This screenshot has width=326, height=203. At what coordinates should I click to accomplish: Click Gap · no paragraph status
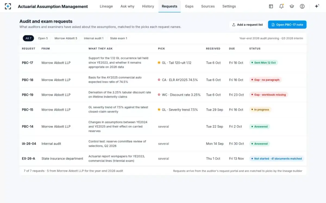point(265,80)
